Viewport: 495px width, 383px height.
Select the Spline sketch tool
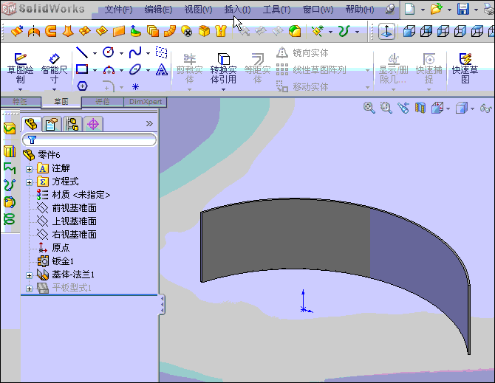135,52
